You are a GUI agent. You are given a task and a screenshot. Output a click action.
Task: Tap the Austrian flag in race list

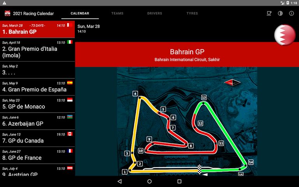(x=70, y=168)
